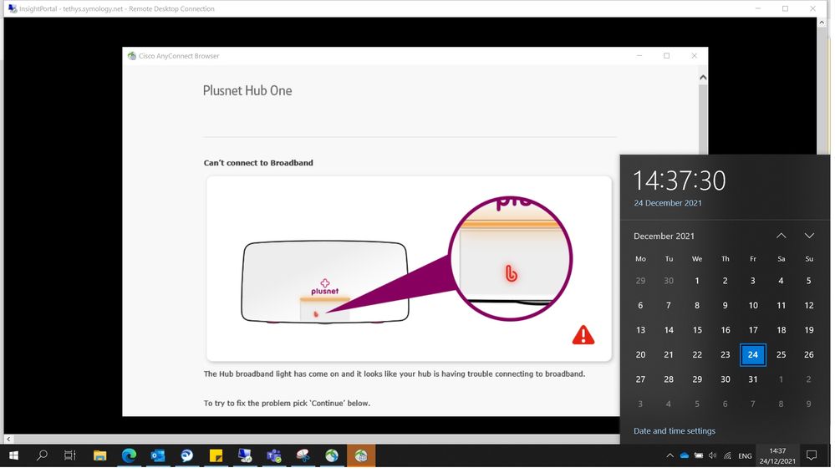Viewport: 835px width, 473px height.
Task: Open Outlook from the taskbar
Action: pyautogui.click(x=158, y=455)
